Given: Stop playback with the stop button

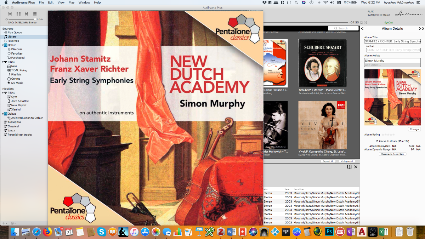Looking at the screenshot, I should (x=35, y=14).
